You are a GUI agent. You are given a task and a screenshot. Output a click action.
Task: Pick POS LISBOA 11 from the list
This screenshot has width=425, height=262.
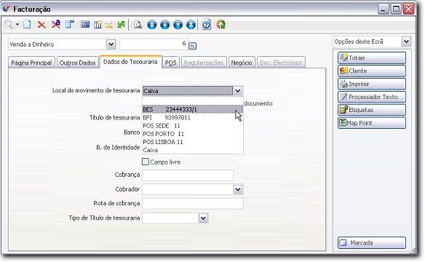coord(192,142)
